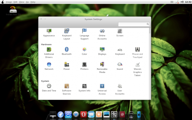The height and width of the screenshot is (120, 192).
Task: Open the app store dock icon
Action: (68, 114)
